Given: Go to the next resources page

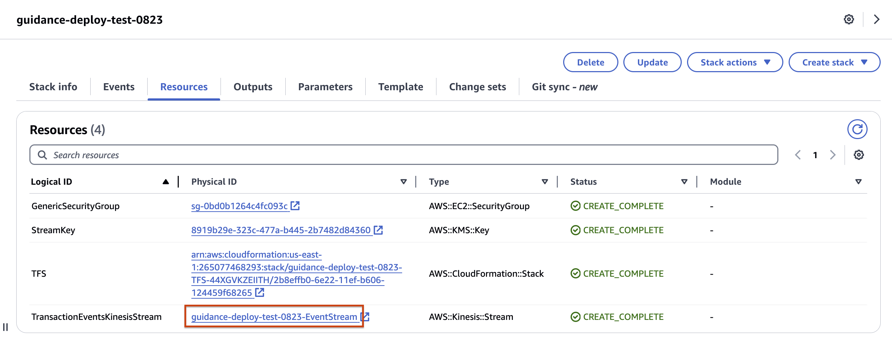Looking at the screenshot, I should [833, 155].
